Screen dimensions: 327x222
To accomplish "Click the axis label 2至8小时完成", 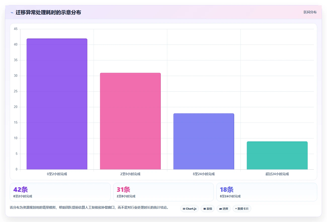I will tap(130, 174).
